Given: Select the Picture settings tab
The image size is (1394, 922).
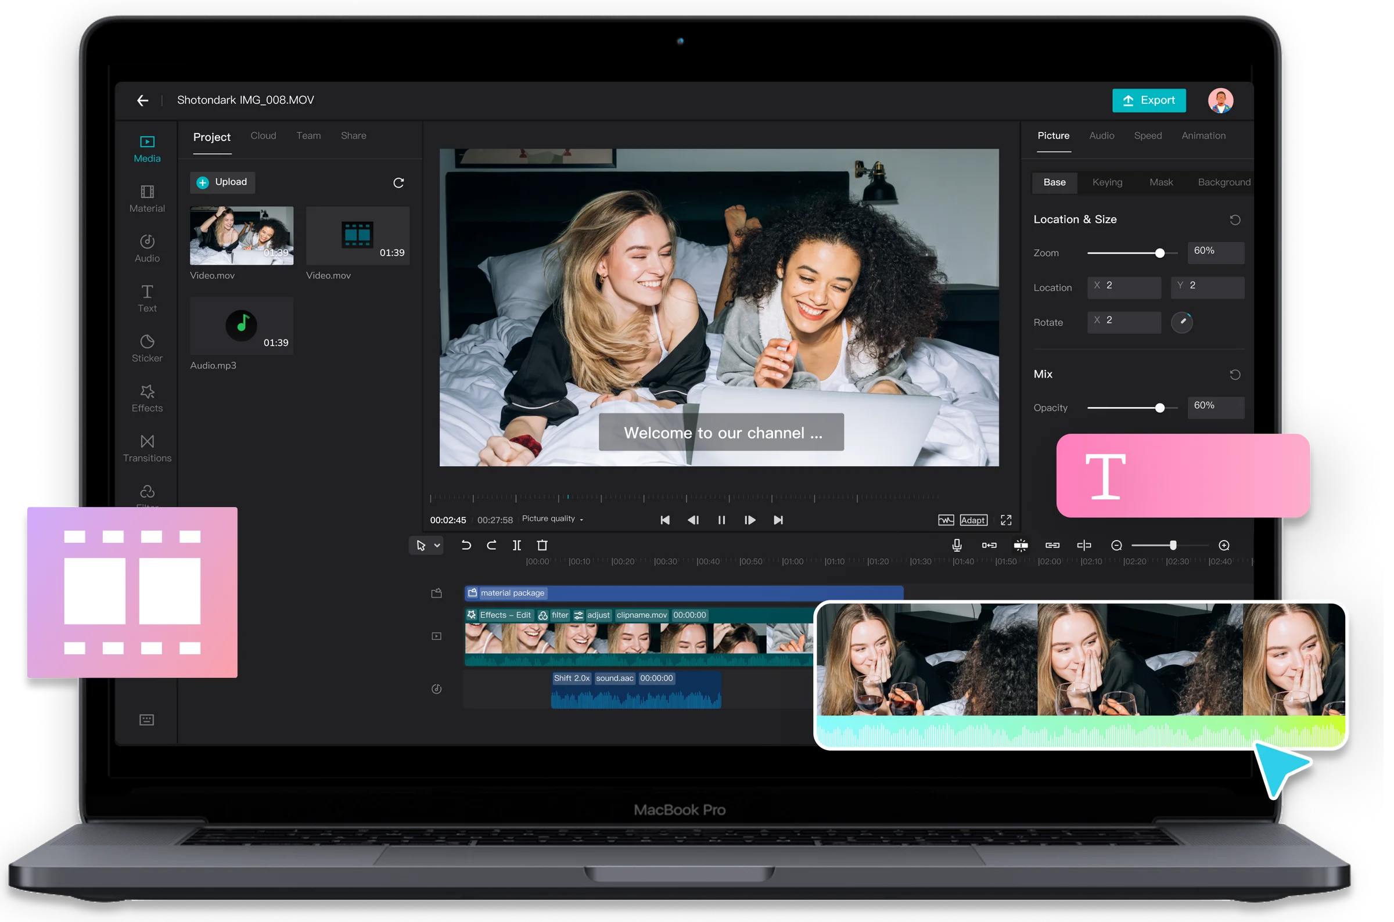Looking at the screenshot, I should coord(1053,136).
